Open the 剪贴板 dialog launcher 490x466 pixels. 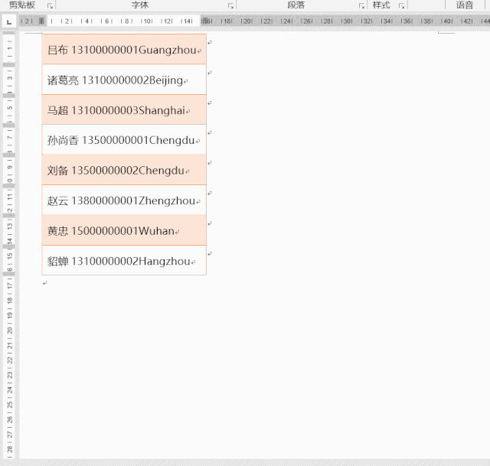(50, 5)
